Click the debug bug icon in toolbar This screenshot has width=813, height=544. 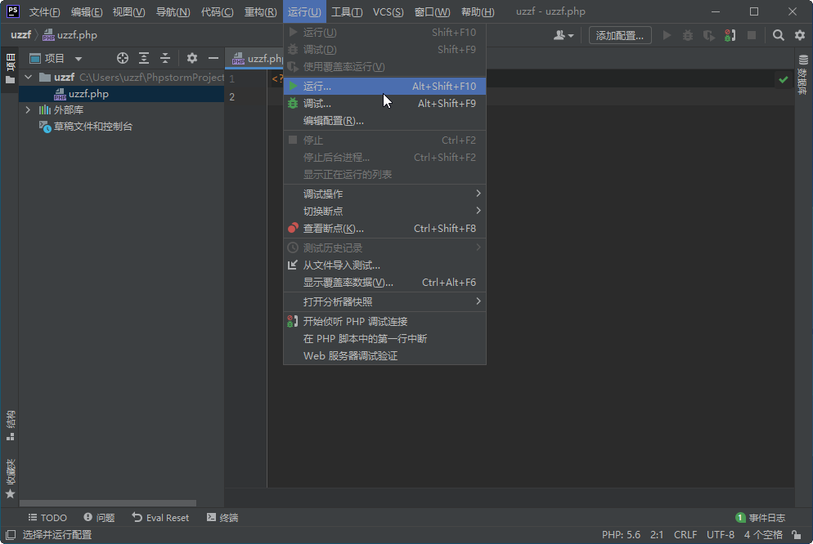click(688, 35)
